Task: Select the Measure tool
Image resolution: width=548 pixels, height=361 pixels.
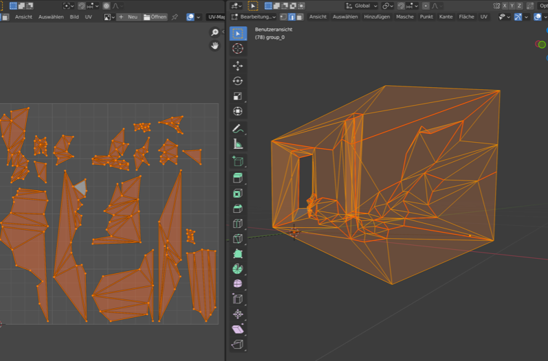Action: point(238,144)
